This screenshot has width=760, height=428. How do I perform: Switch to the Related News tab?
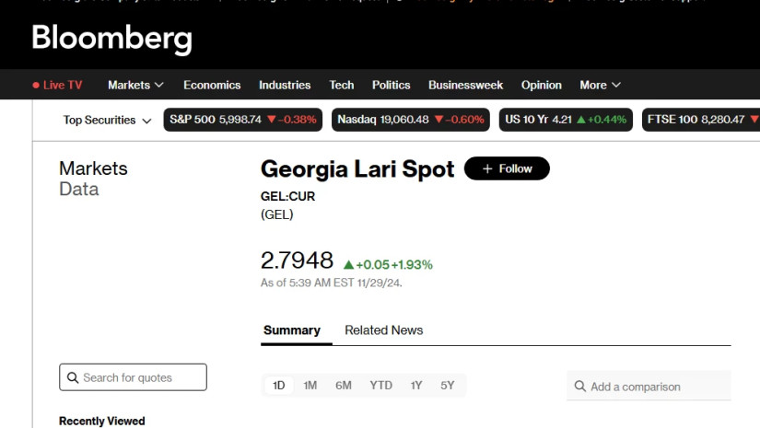pos(383,330)
